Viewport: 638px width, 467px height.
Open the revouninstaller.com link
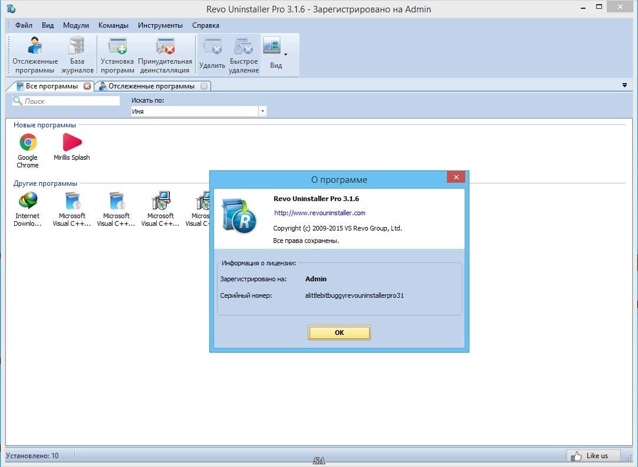[320, 213]
